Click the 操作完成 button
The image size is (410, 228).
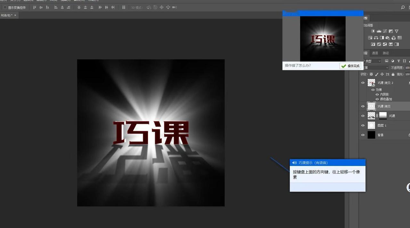click(x=350, y=66)
